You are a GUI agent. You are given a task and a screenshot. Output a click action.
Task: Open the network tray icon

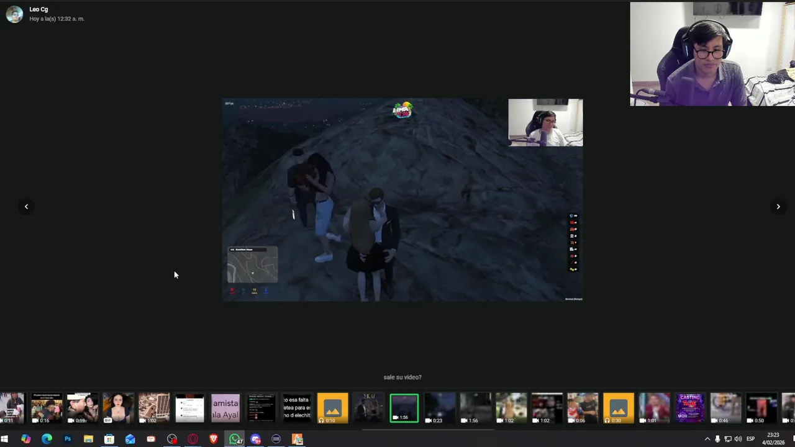point(728,439)
